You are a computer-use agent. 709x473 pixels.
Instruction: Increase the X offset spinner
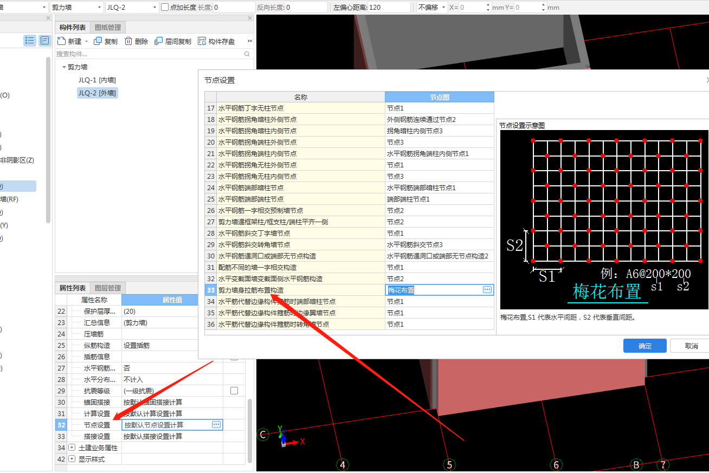[487, 5]
